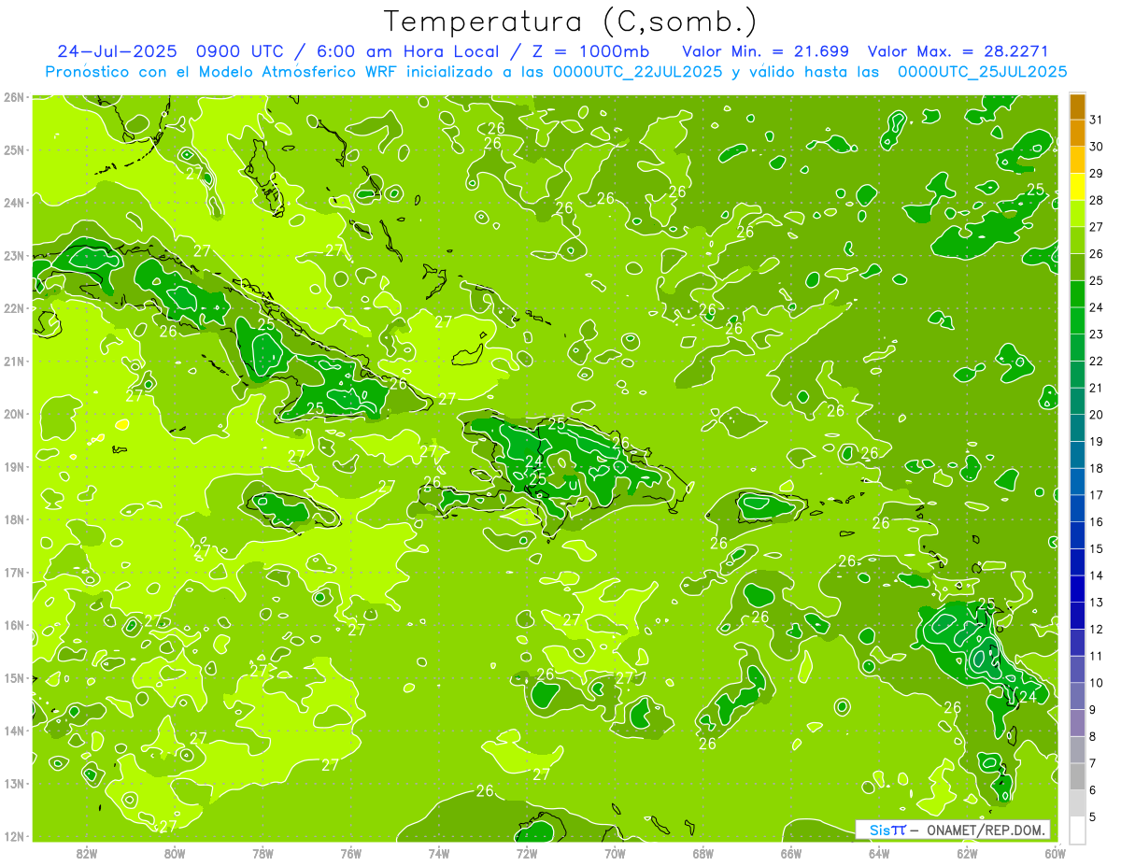Click latitude axis label '21N'
The height and width of the screenshot is (866, 1121).
click(14, 362)
